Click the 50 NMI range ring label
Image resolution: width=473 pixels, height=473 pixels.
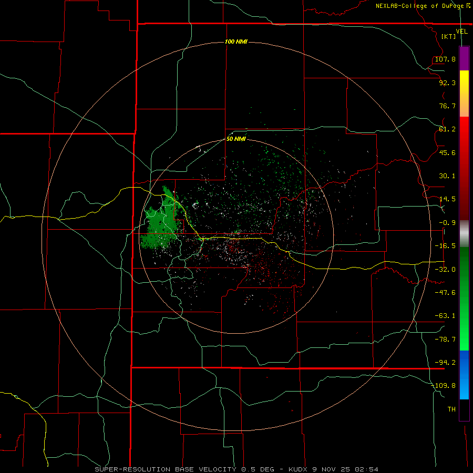click(236, 139)
